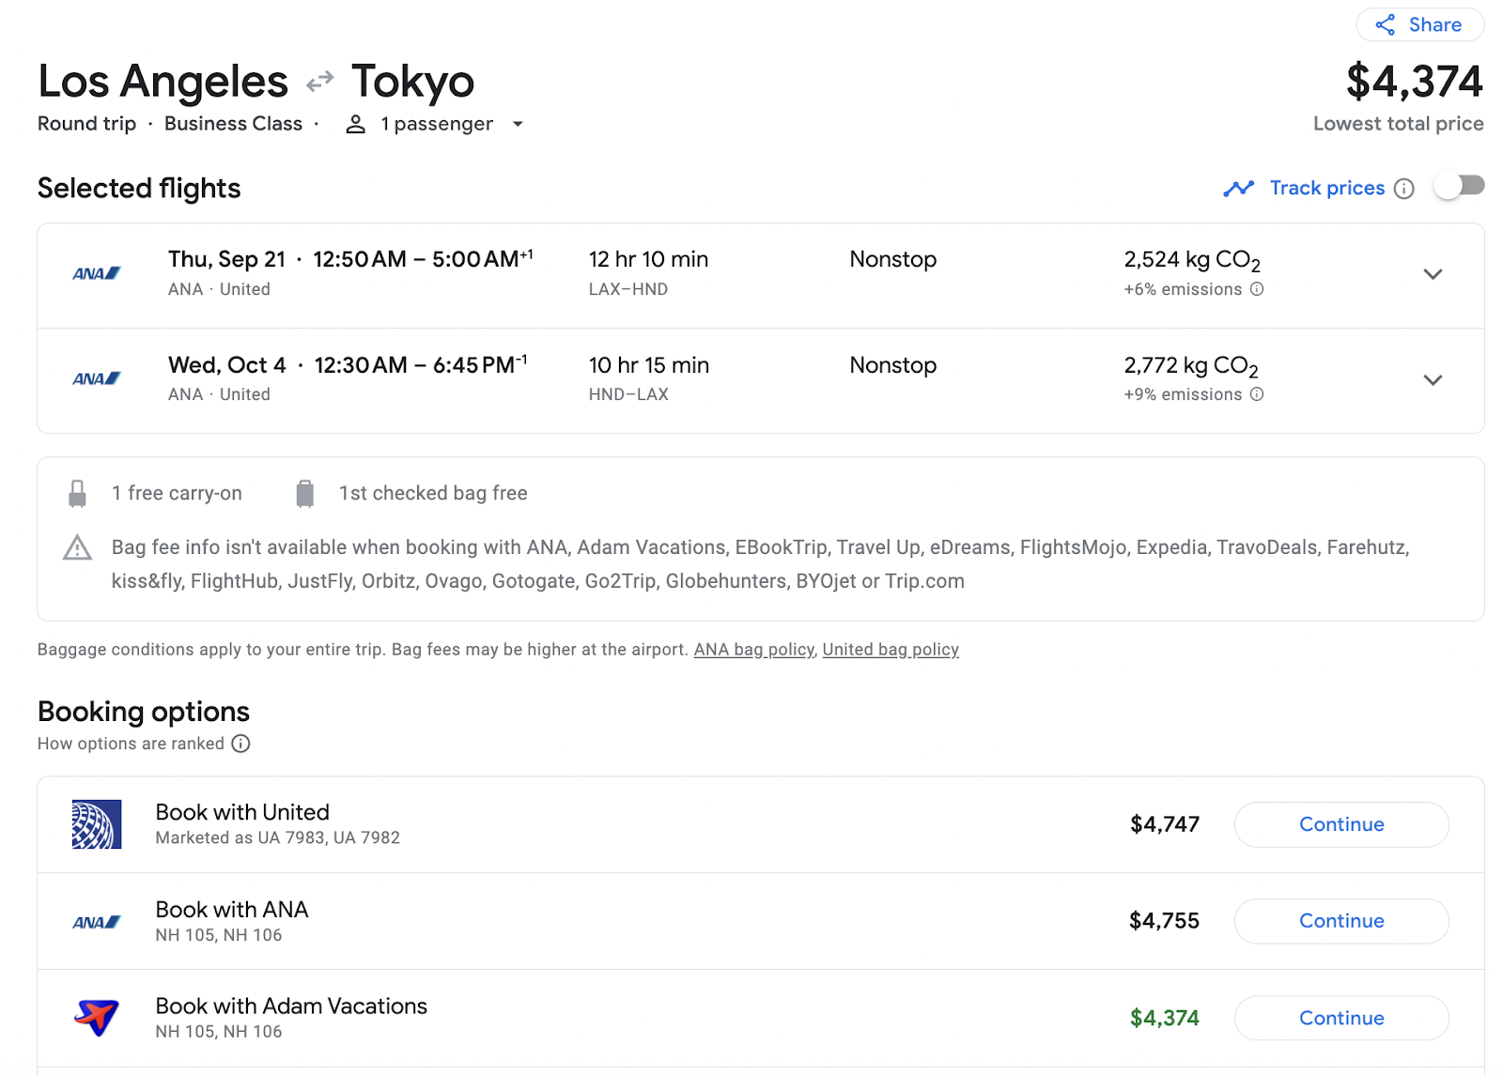Screen dimensions: 1503x1075
Task: Enable the Track prices toggle
Action: [1459, 186]
